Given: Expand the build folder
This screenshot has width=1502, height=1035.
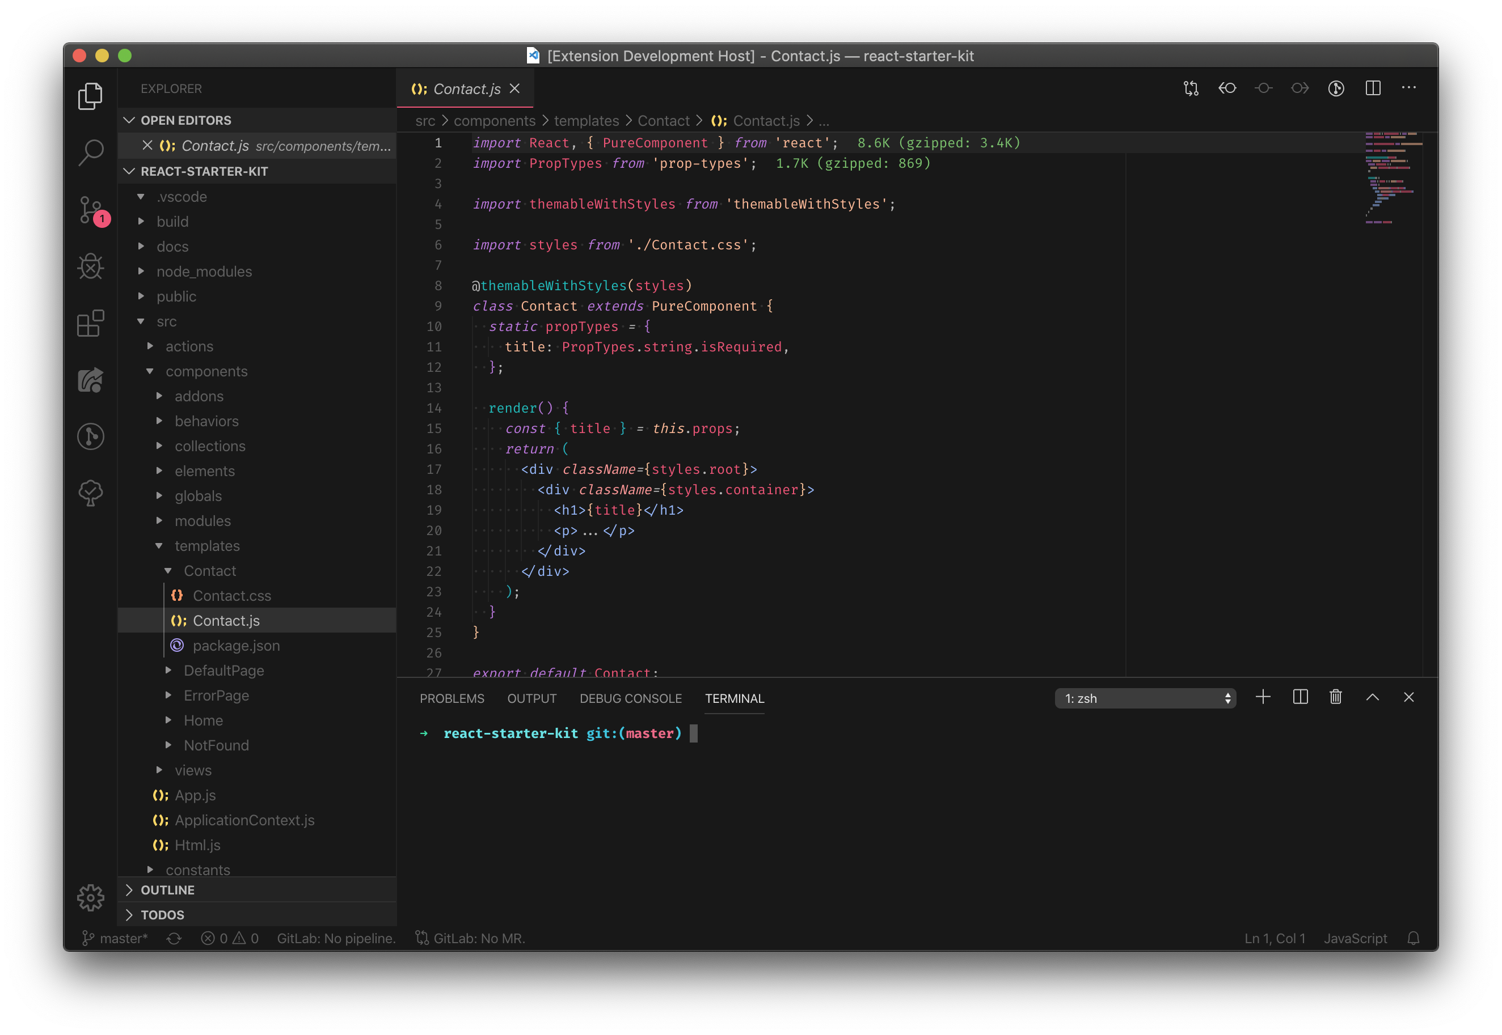Looking at the screenshot, I should pos(257,221).
